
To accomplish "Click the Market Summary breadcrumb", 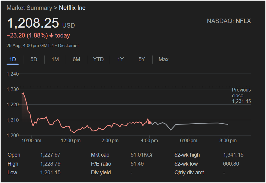I will pos(29,8).
